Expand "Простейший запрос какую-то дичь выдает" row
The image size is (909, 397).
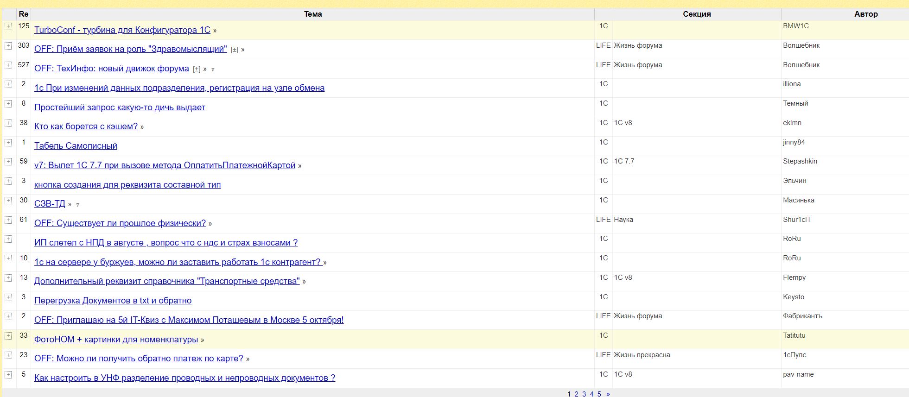[8, 104]
